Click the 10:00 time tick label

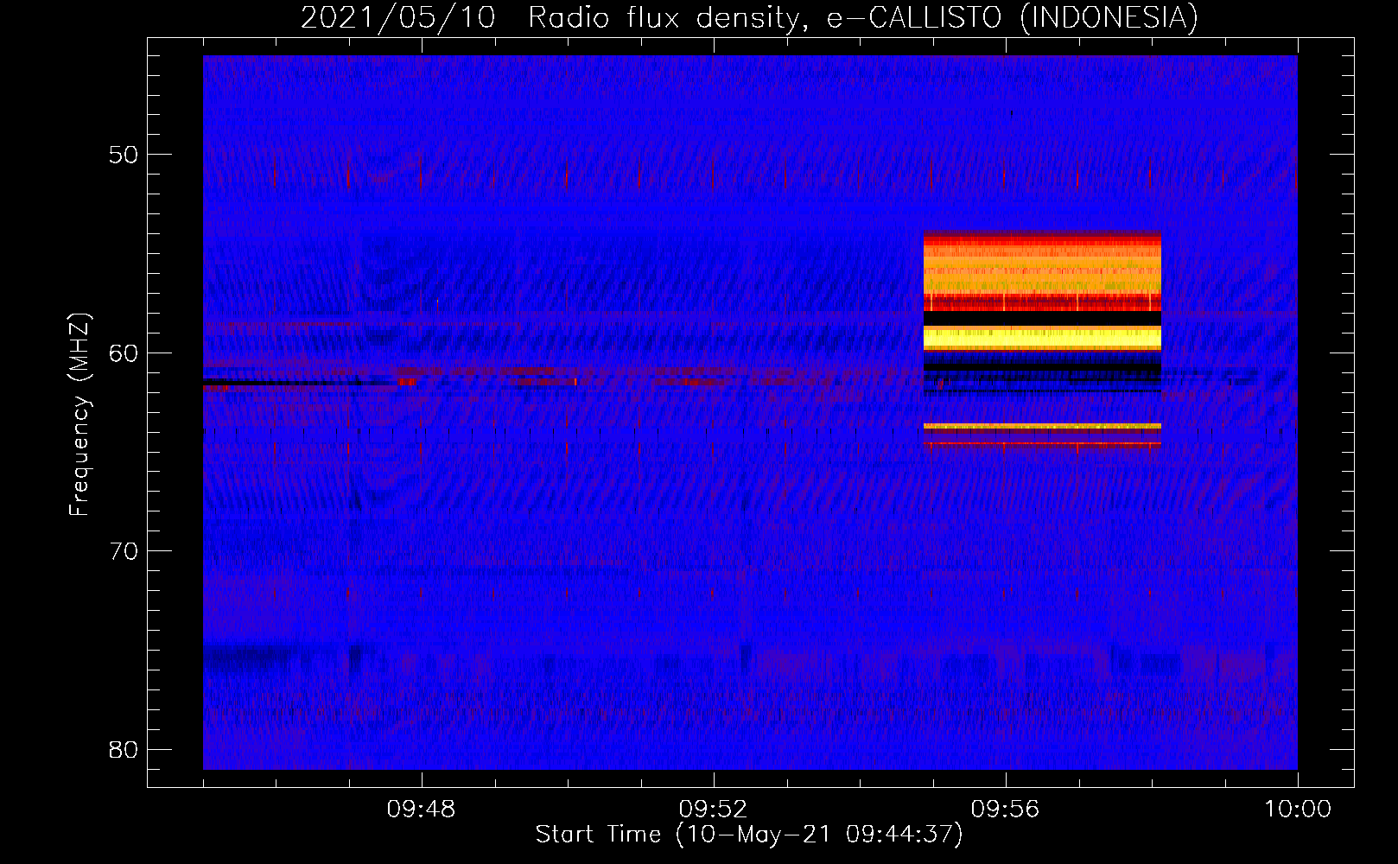click(1297, 810)
